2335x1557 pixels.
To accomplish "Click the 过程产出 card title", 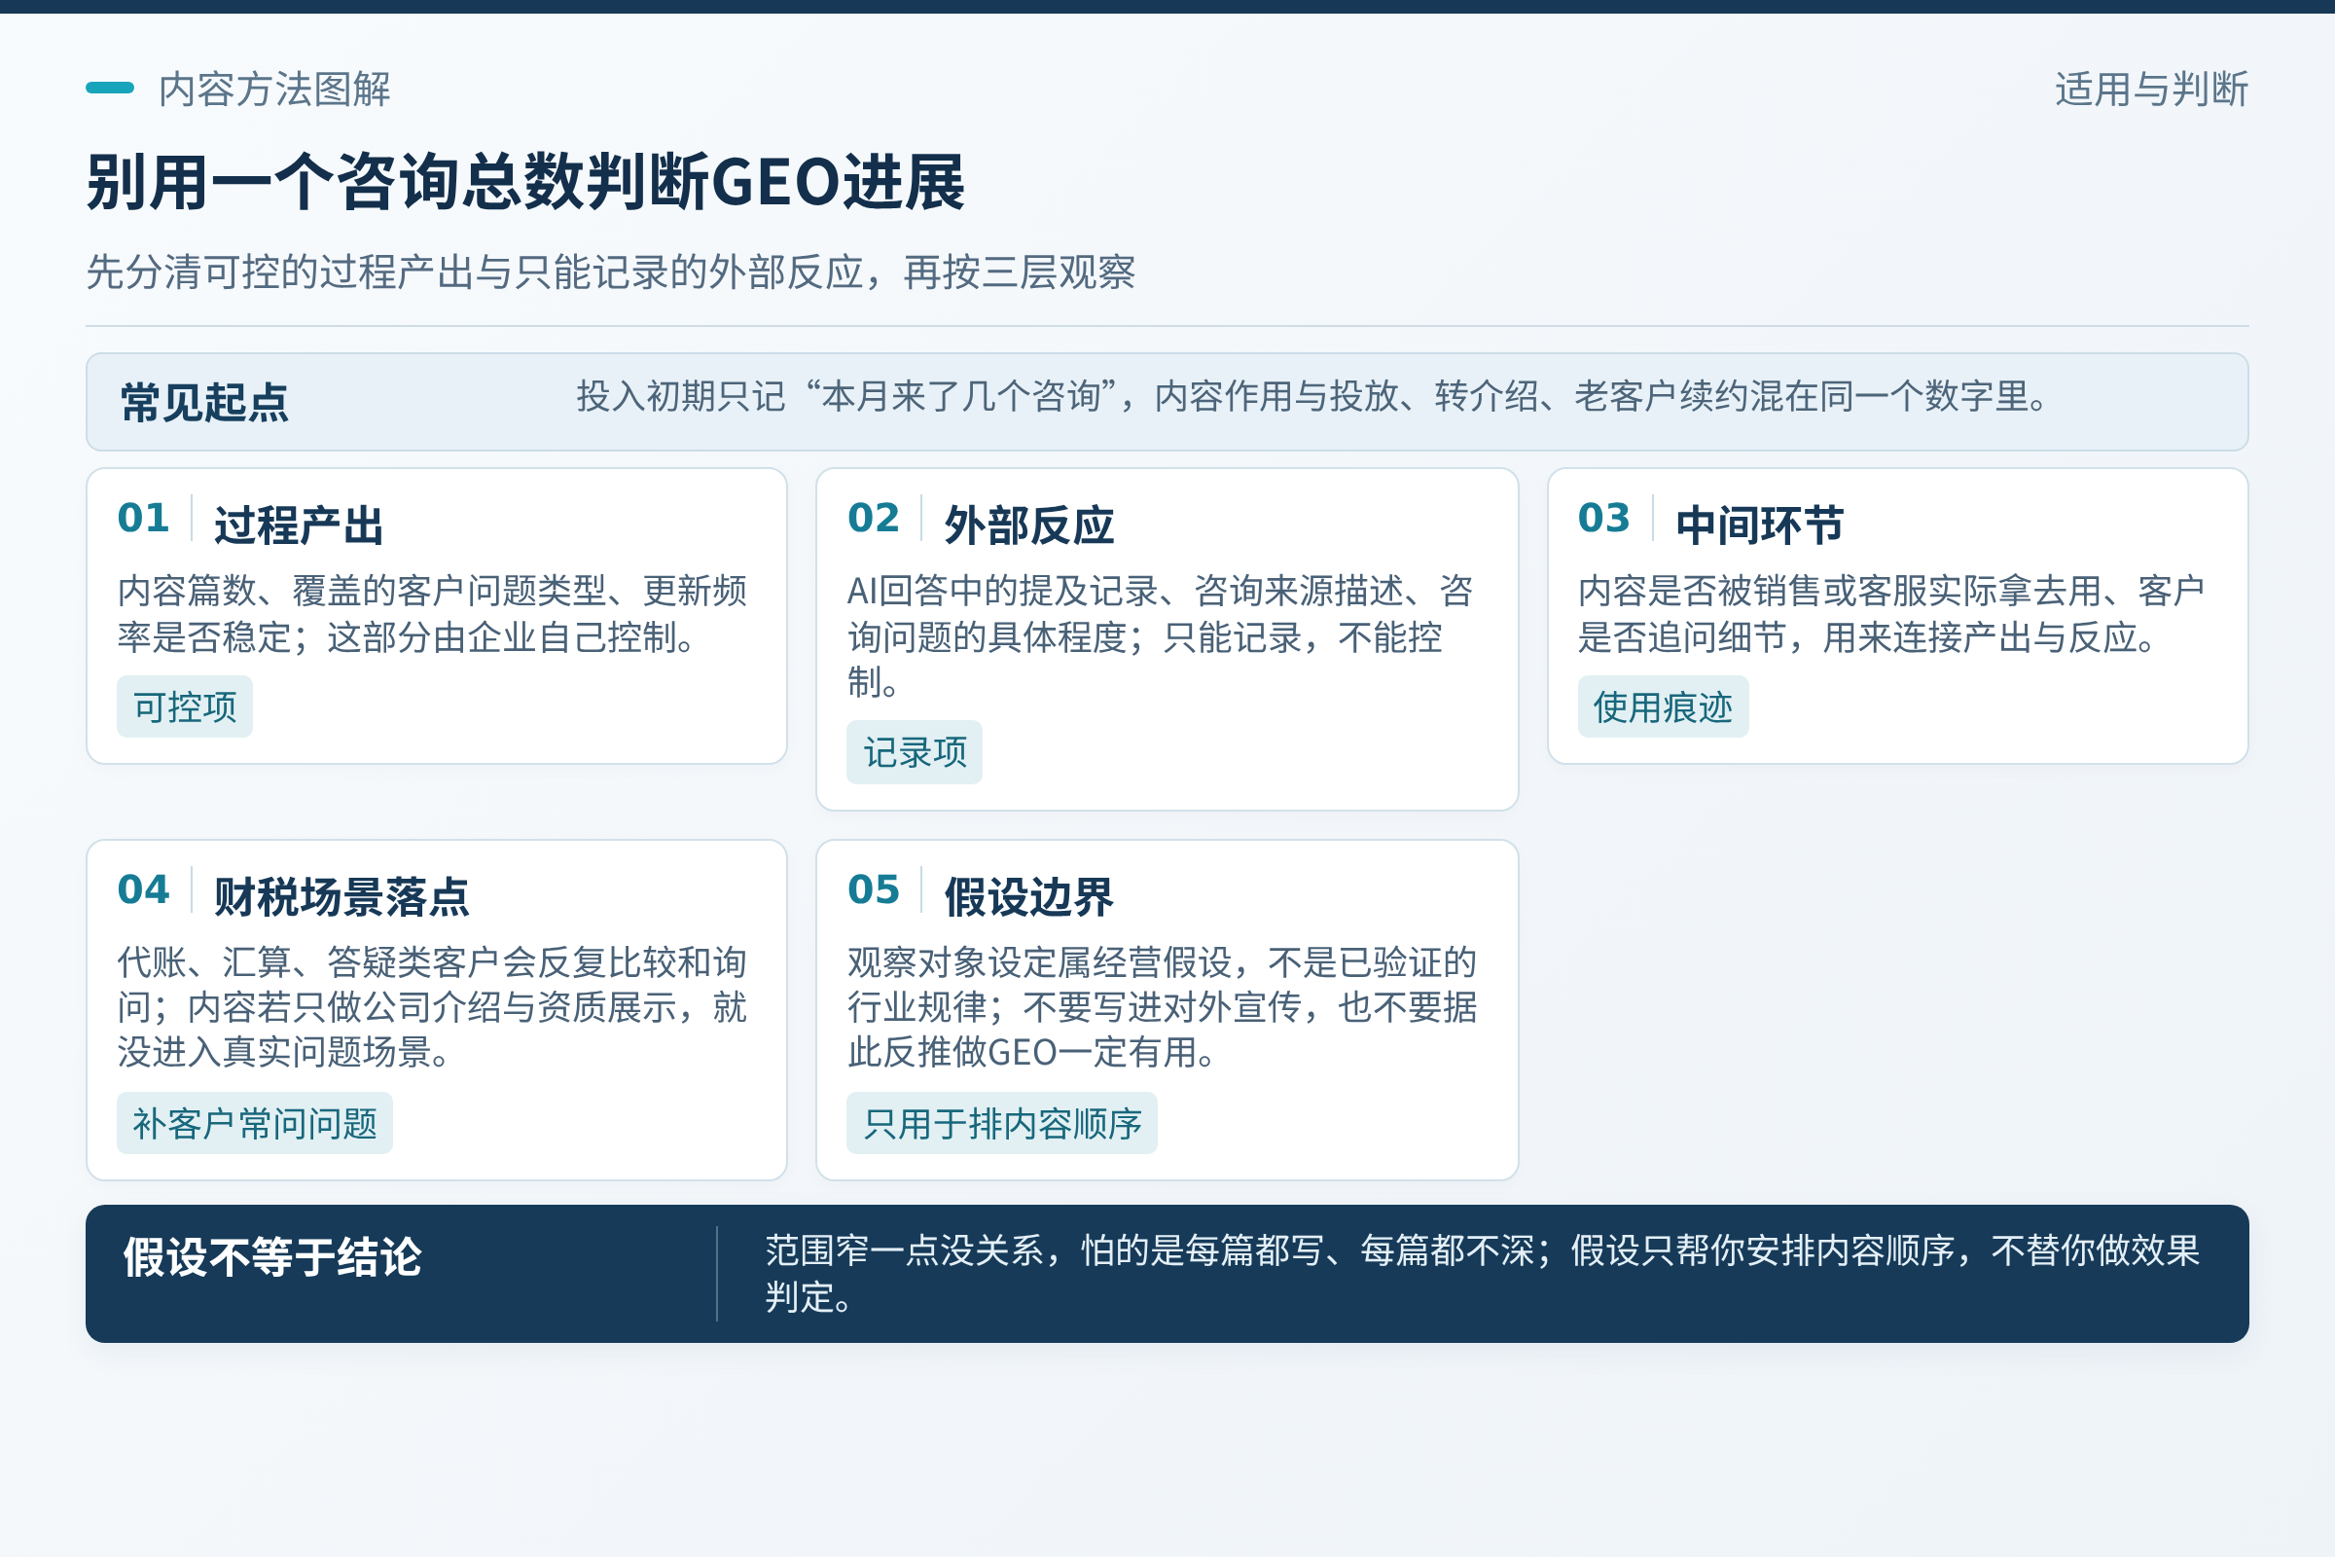I will pyautogui.click(x=299, y=525).
